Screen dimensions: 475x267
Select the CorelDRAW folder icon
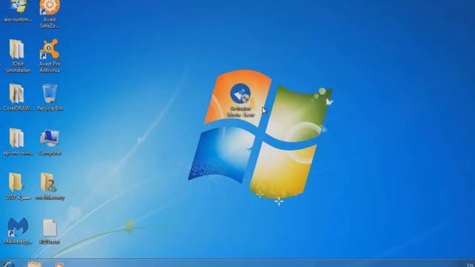pyautogui.click(x=17, y=93)
